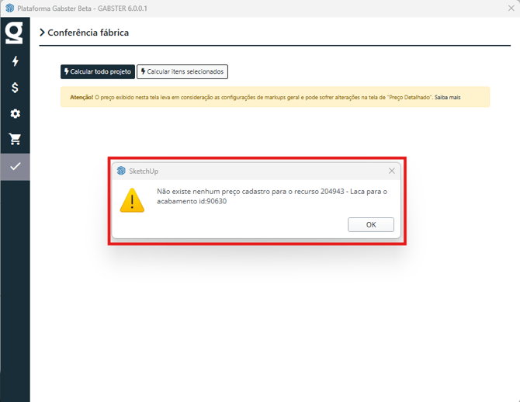Click the yellow Atenção notice banner
The height and width of the screenshot is (402, 520).
click(x=275, y=98)
